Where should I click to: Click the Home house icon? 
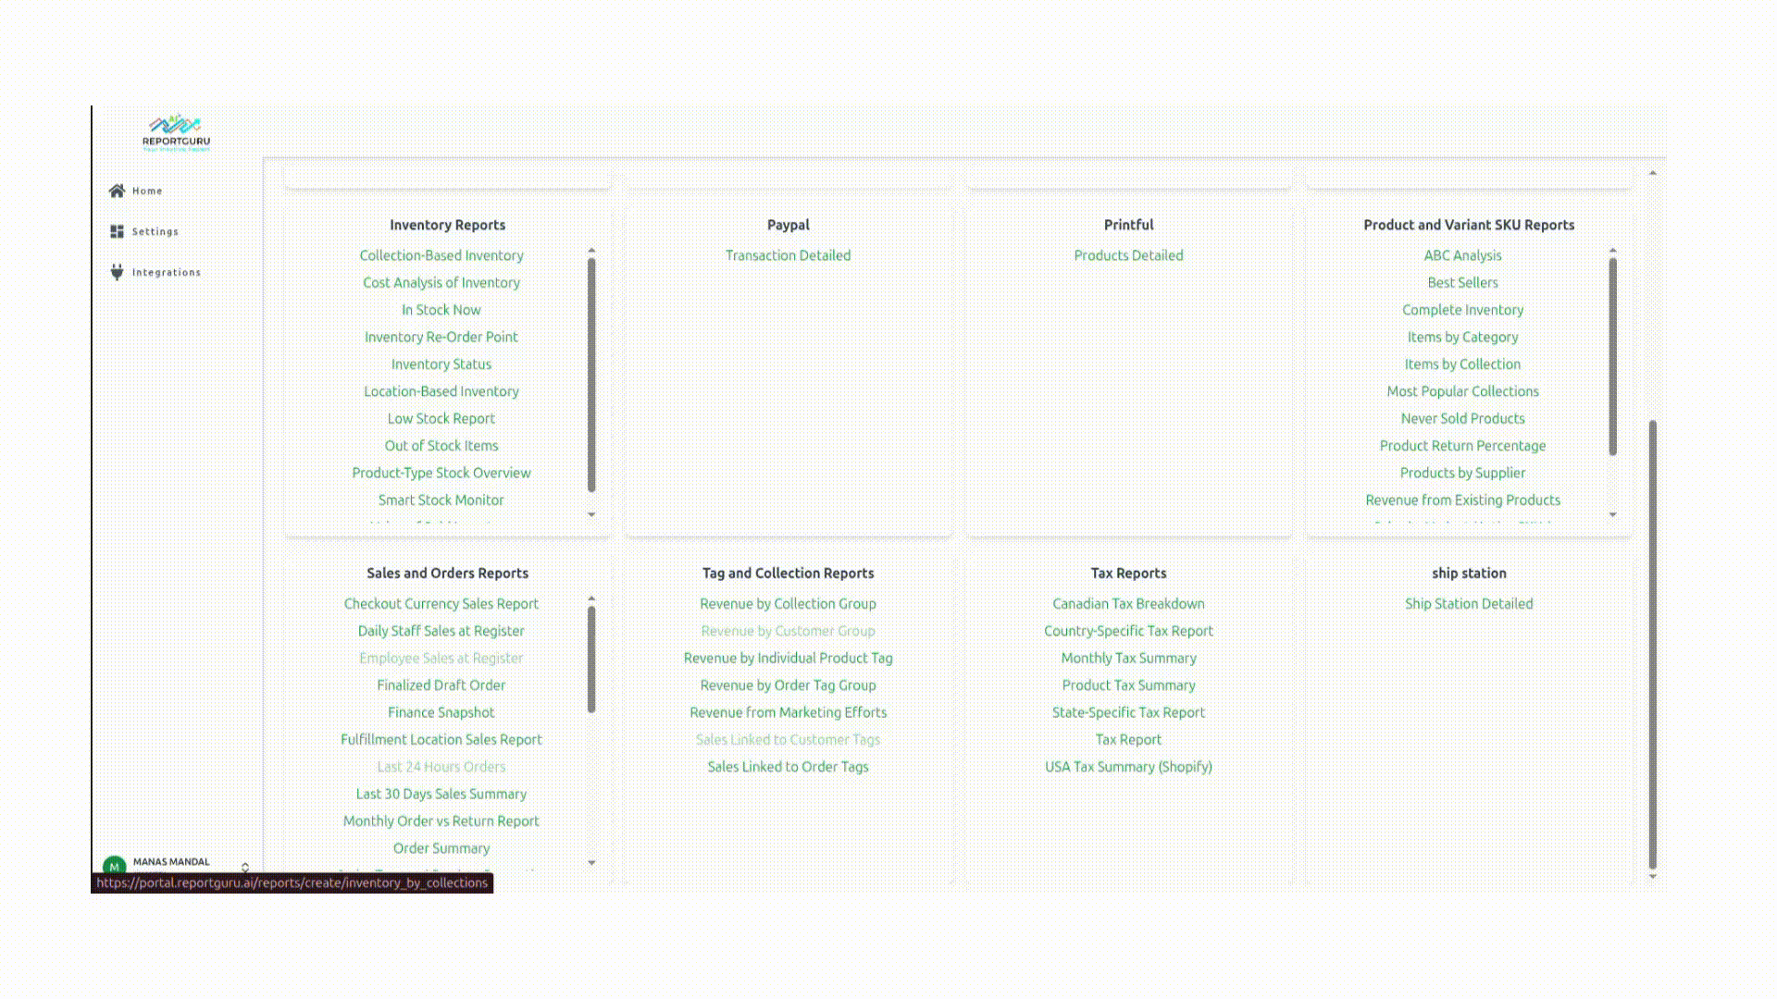pyautogui.click(x=117, y=191)
